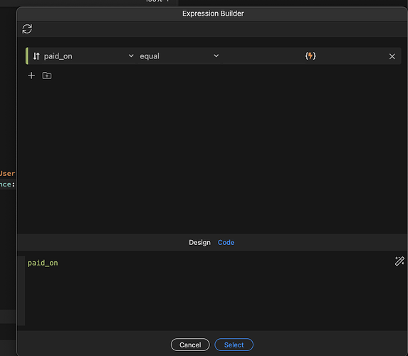Click the paid_on text in code editor
This screenshot has width=408, height=356.
tap(43, 263)
